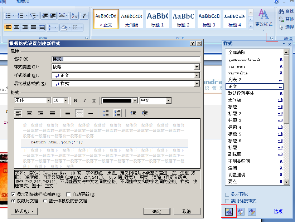The image size is (295, 222).
Task: Click Manage Styles icon in Styles pane
Action: click(252, 212)
